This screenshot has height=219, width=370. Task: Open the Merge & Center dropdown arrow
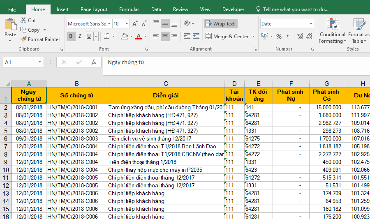coord(253,37)
